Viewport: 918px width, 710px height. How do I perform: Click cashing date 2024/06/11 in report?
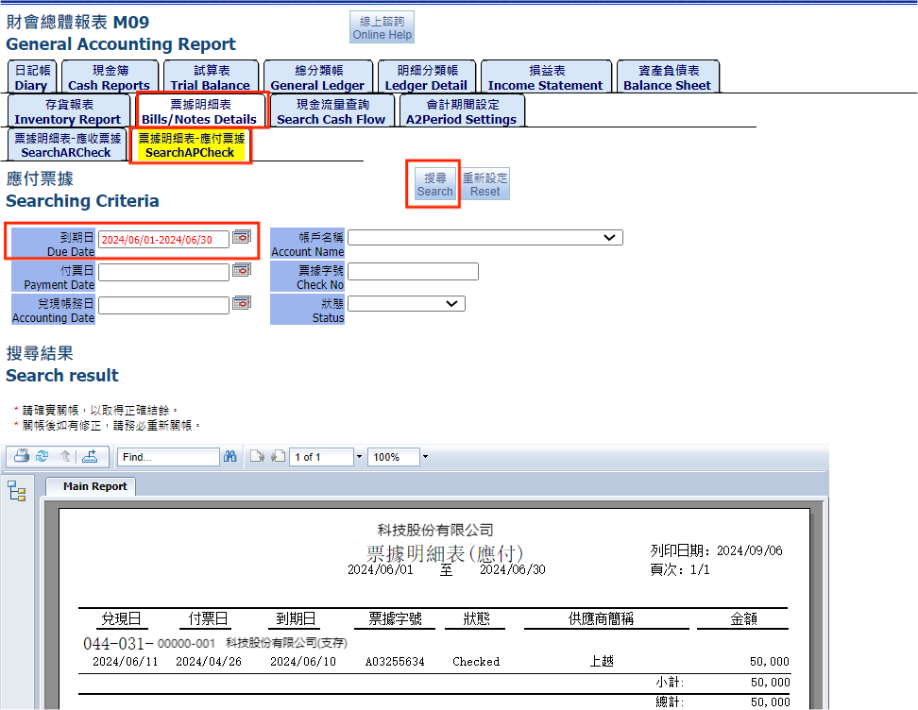point(126,662)
